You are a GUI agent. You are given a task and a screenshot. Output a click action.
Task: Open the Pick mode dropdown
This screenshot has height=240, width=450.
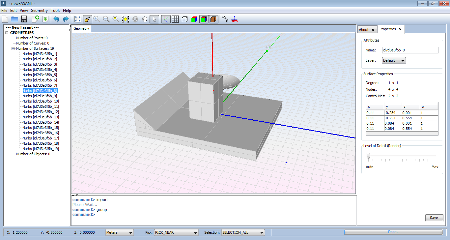coord(176,232)
